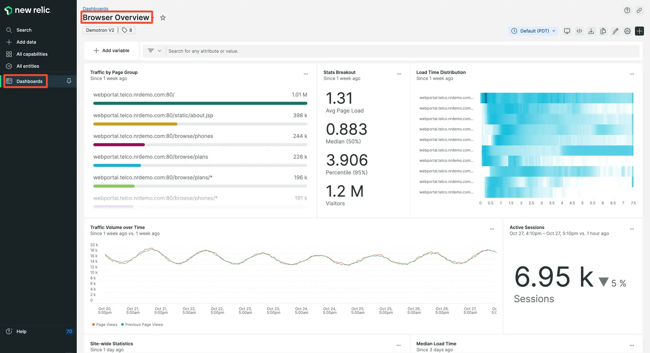The image size is (650, 353).
Task: Open All capabilities in the sidebar
Action: pos(32,54)
